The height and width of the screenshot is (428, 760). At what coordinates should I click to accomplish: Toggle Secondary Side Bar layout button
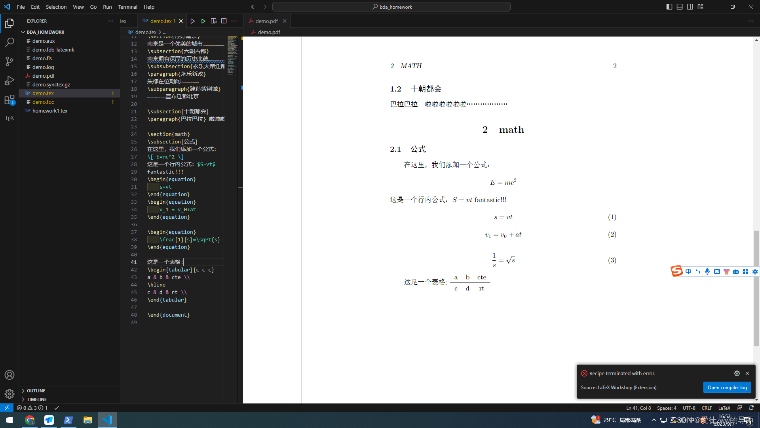pyautogui.click(x=690, y=7)
